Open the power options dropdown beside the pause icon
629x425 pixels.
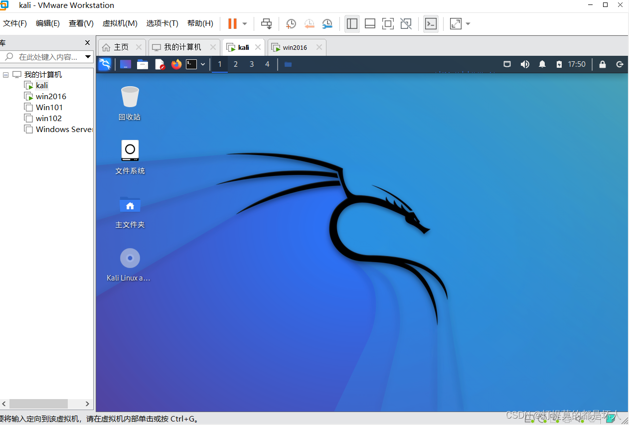click(x=245, y=24)
